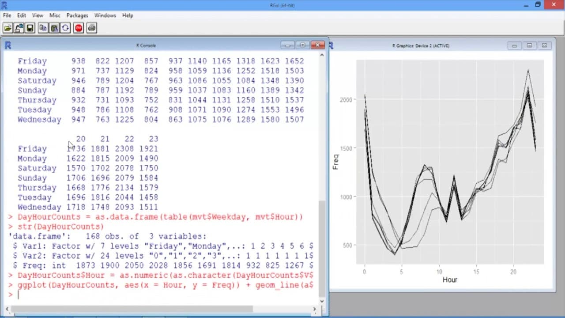Click the Paste toolbar icon
This screenshot has height=318, width=565.
point(54,28)
